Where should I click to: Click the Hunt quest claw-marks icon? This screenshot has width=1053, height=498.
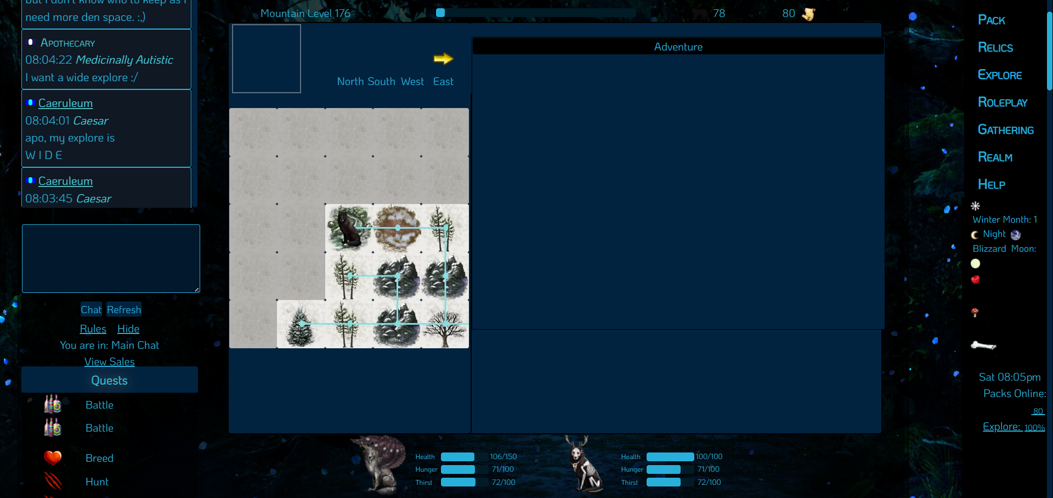pyautogui.click(x=53, y=481)
